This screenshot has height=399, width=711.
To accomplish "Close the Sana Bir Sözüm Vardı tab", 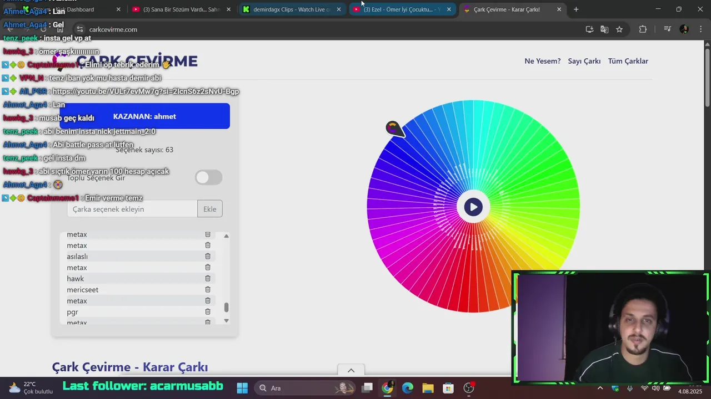I will point(228,9).
